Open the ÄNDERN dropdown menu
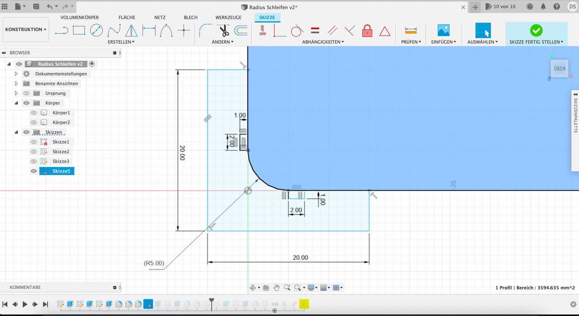The image size is (579, 316). pos(223,42)
